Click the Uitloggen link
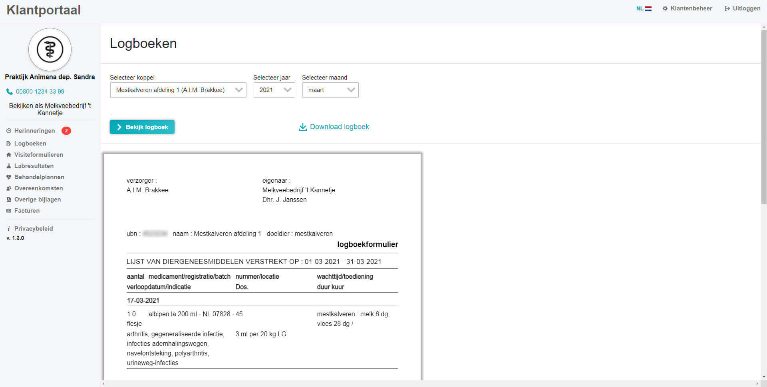 click(x=746, y=8)
